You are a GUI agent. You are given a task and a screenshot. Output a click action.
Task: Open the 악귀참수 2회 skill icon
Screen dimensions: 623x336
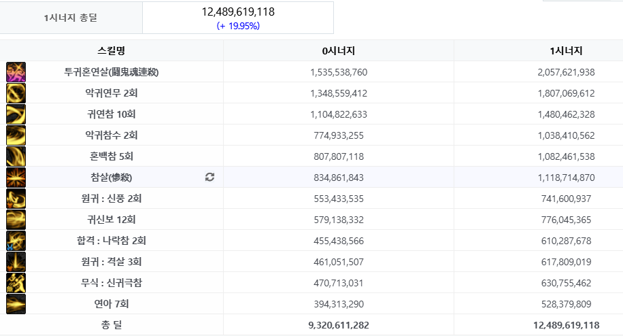click(x=16, y=135)
